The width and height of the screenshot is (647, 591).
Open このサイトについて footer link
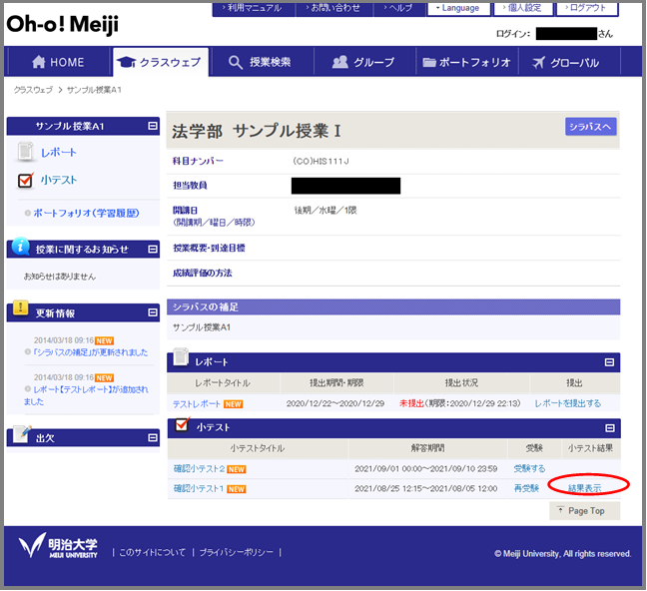[x=152, y=552]
